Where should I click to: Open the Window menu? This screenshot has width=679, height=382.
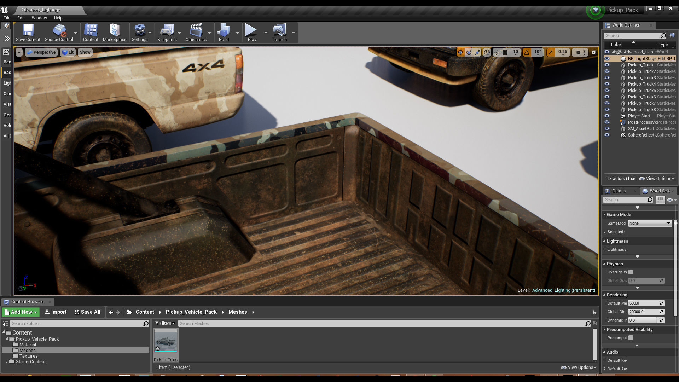(x=39, y=18)
